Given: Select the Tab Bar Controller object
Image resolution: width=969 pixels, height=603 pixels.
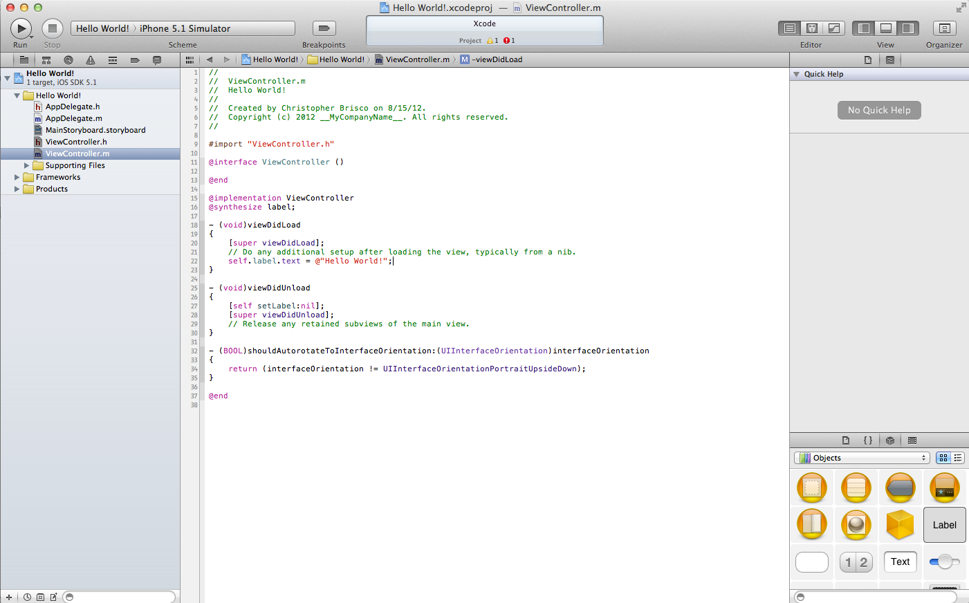Looking at the screenshot, I should point(945,488).
